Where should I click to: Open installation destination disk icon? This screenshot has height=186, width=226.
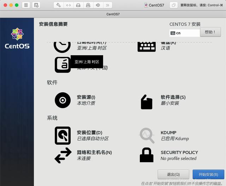point(63,135)
